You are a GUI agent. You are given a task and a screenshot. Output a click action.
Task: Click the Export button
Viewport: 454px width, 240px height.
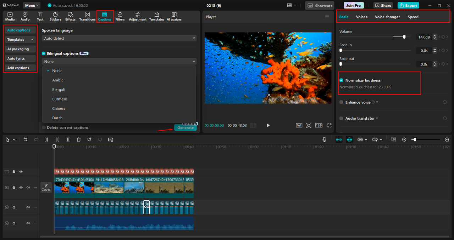pos(408,6)
